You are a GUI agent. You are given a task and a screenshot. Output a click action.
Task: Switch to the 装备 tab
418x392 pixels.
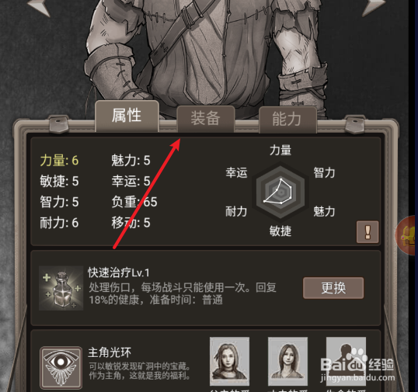[206, 119]
